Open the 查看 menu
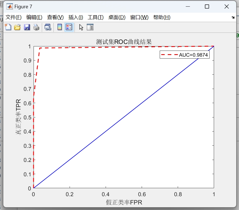The height and width of the screenshot is (210, 239). 54,17
